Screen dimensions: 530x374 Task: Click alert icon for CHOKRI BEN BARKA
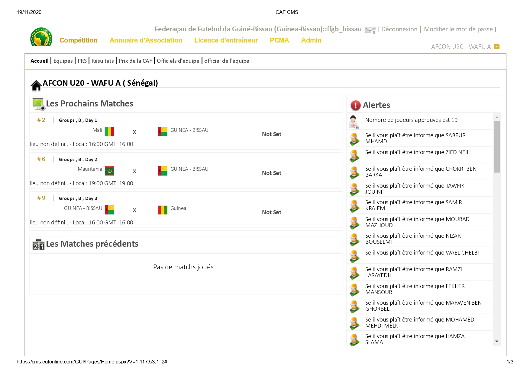pos(354,173)
